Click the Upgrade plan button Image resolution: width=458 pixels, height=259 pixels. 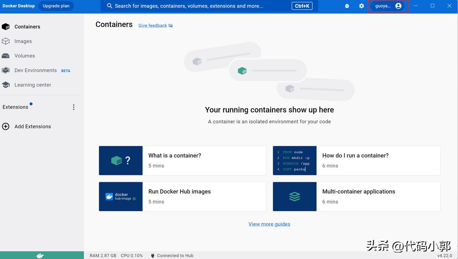[x=56, y=6]
